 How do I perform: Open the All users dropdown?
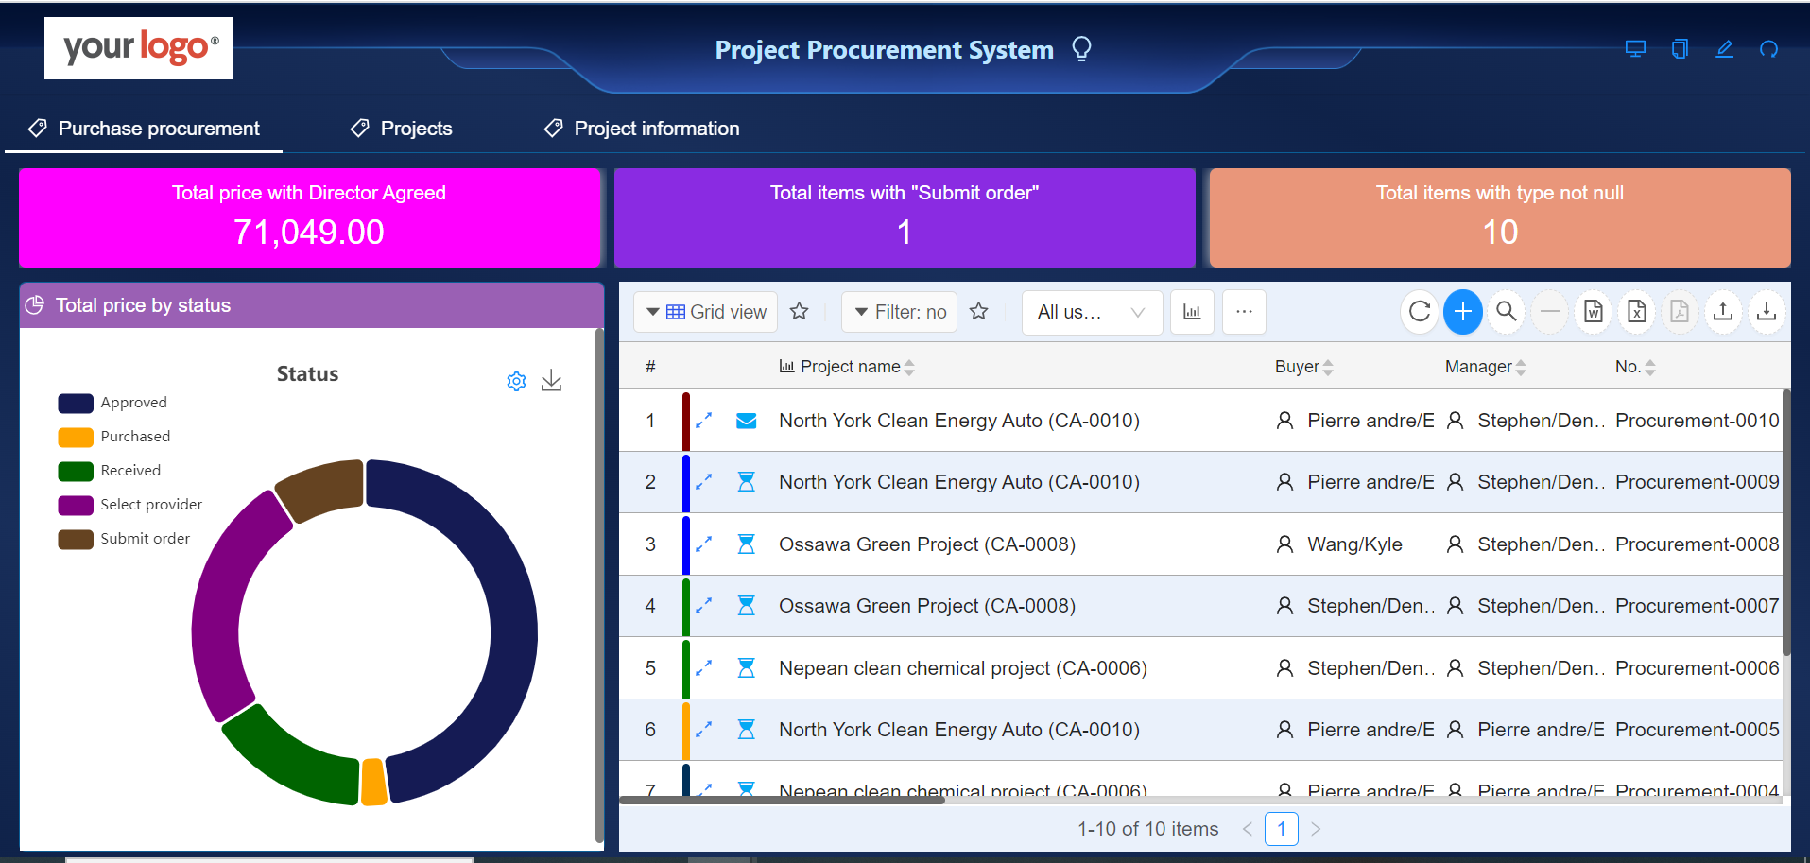(x=1091, y=312)
